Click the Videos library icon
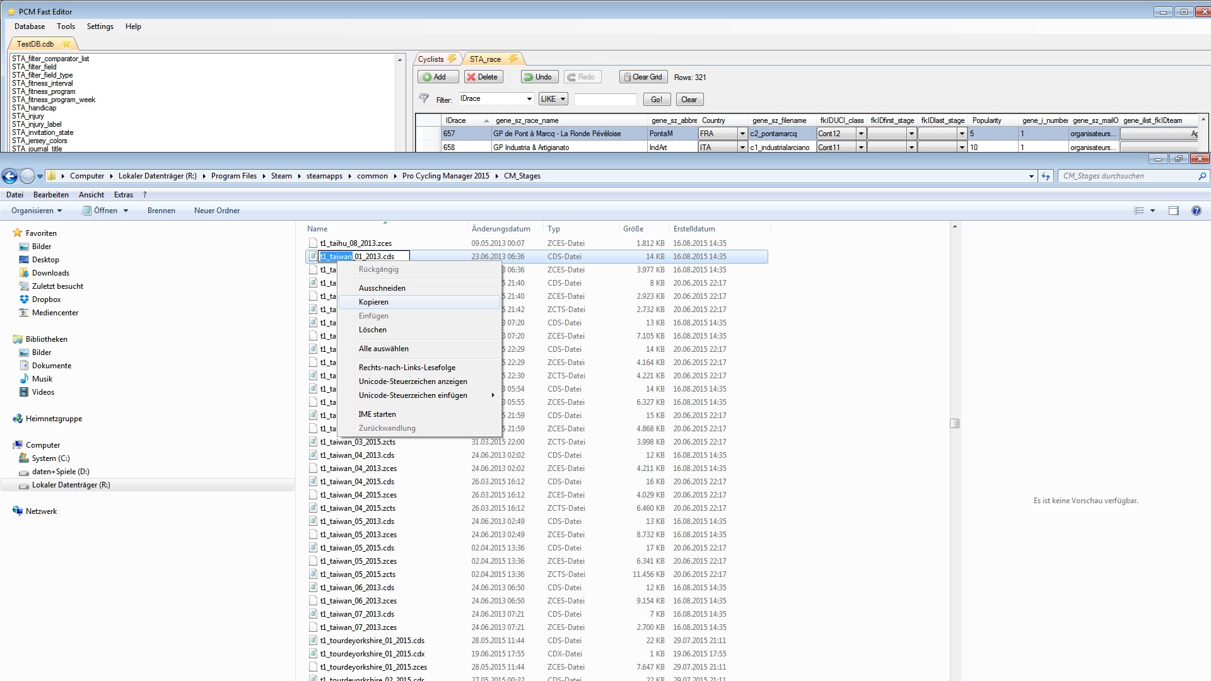1211x681 pixels. click(x=24, y=392)
